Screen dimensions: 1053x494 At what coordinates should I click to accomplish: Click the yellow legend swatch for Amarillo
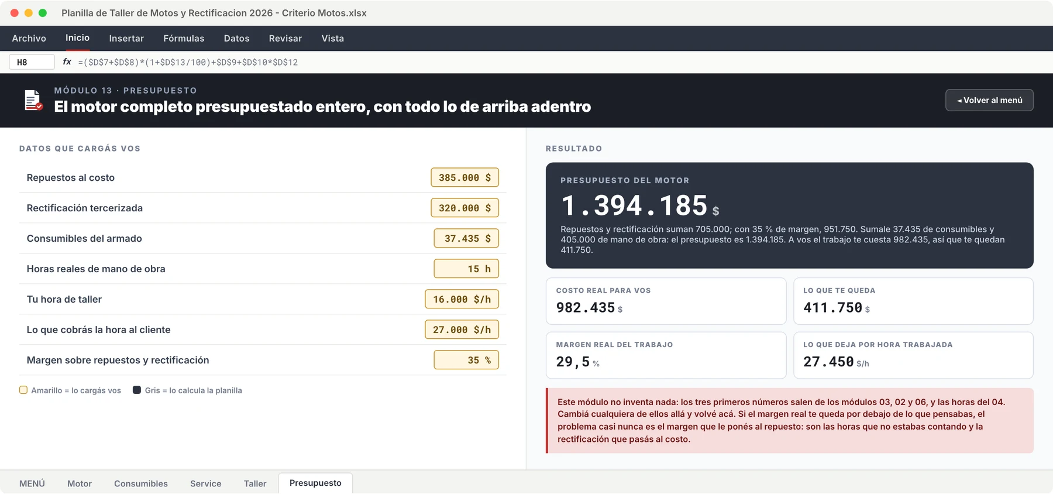pyautogui.click(x=23, y=390)
